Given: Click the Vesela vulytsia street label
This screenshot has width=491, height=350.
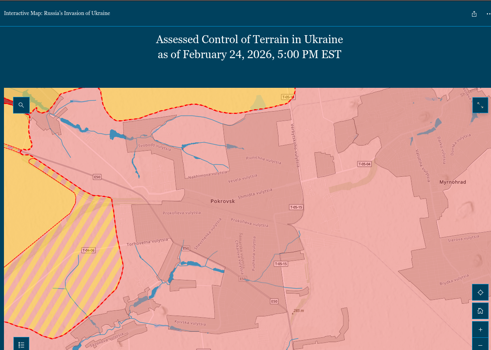Looking at the screenshot, I should (x=243, y=178).
